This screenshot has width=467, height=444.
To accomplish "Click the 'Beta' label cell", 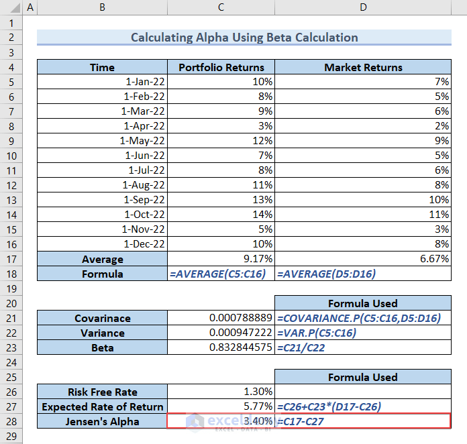I will click(x=102, y=347).
